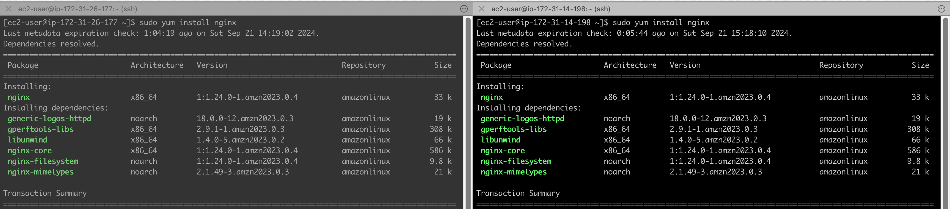Click the right terminal pane's scrollbar
This screenshot has height=209, width=950.
coord(946,110)
